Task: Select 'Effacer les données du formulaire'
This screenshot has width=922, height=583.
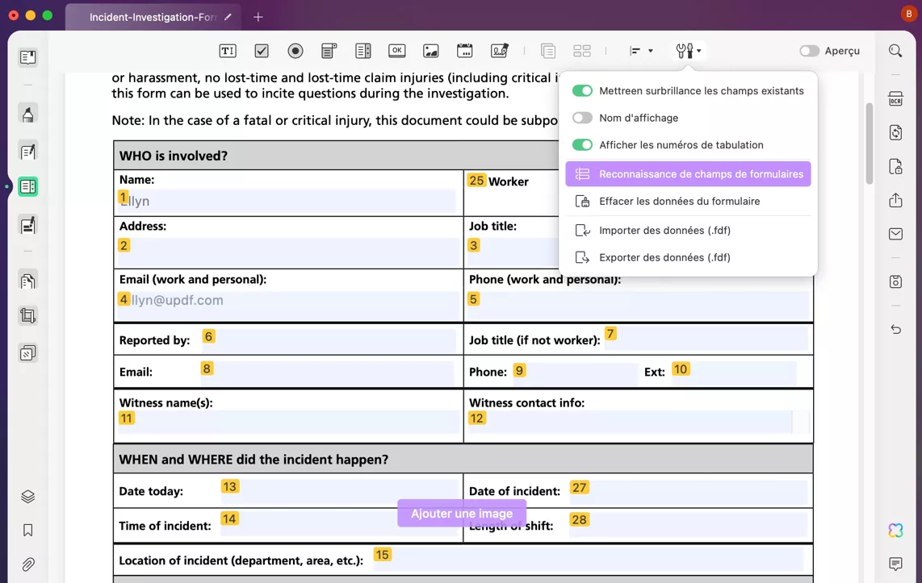Action: (679, 202)
